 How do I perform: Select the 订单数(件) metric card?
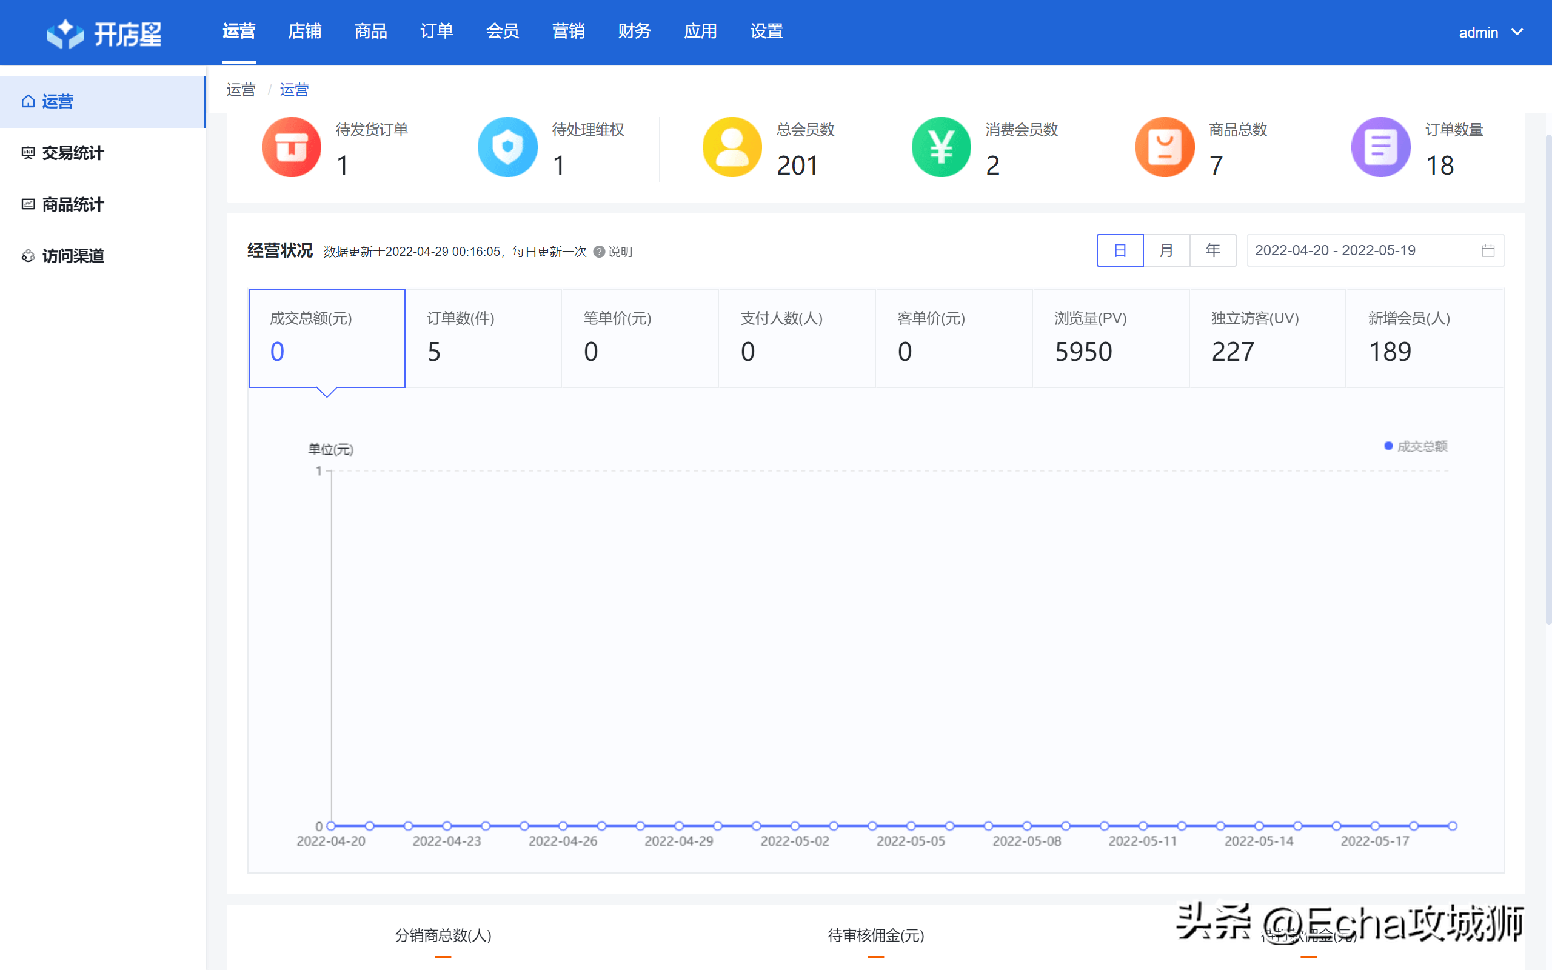pos(484,338)
